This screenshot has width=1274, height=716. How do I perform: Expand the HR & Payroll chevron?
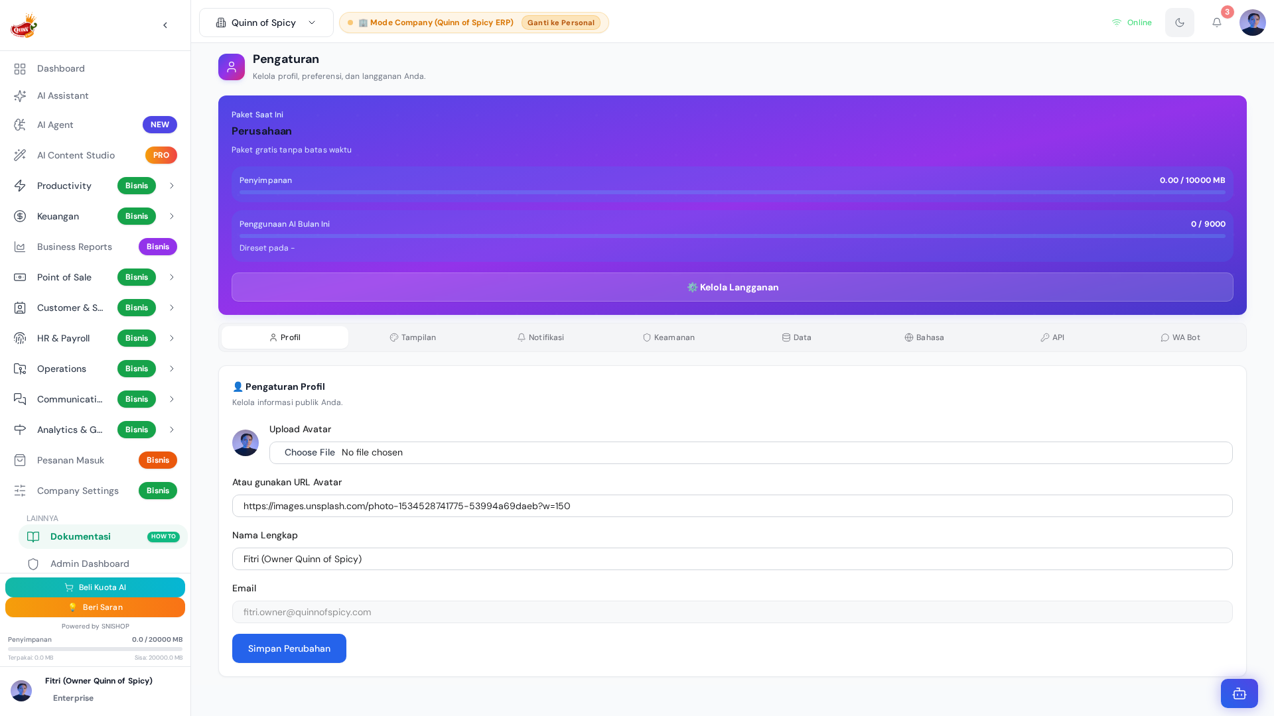coord(171,338)
